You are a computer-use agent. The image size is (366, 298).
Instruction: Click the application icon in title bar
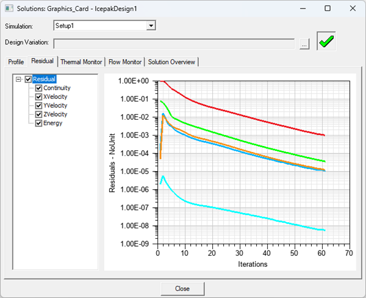pos(10,9)
